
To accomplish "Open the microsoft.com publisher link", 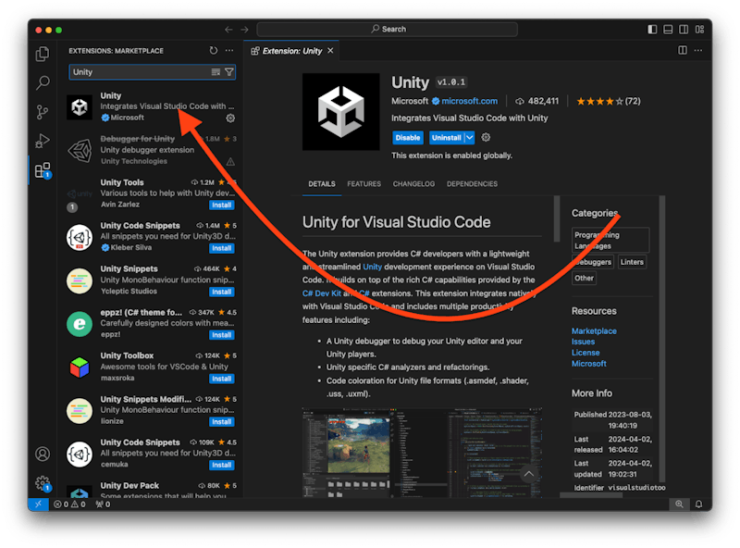I will tap(469, 101).
